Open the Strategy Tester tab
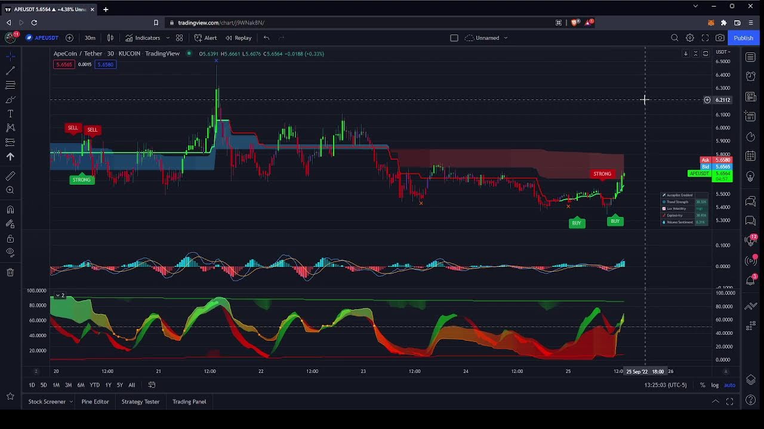 pos(140,402)
